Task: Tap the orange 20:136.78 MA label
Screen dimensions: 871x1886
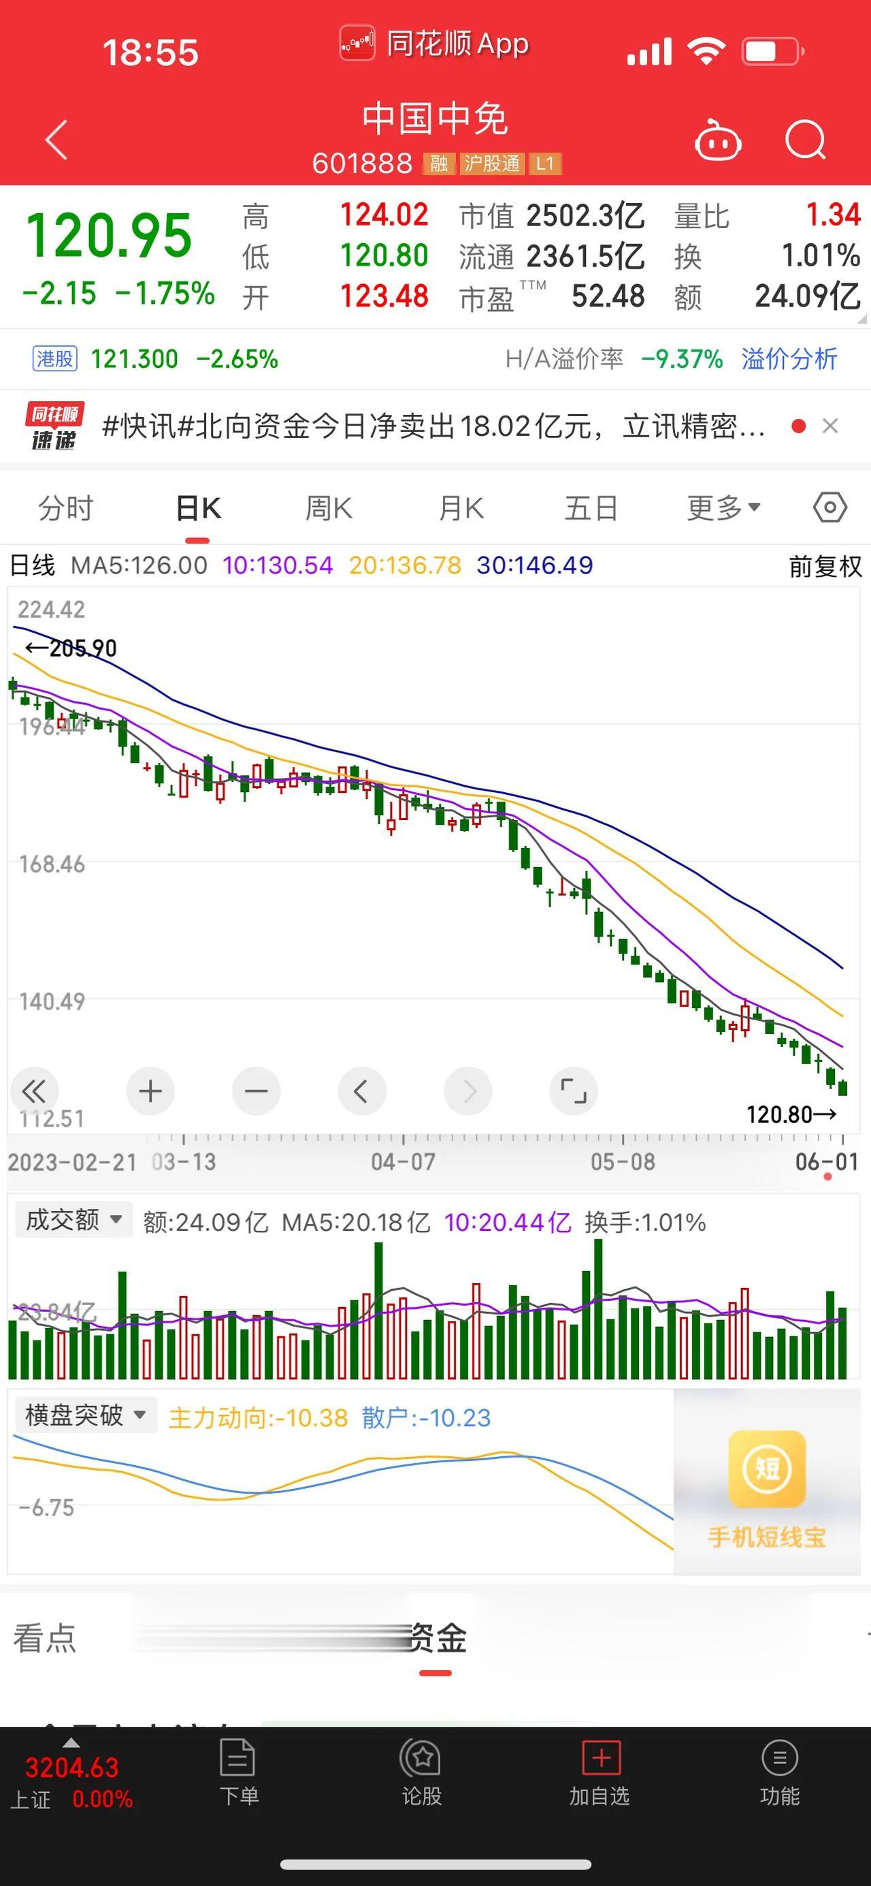Action: pos(405,565)
